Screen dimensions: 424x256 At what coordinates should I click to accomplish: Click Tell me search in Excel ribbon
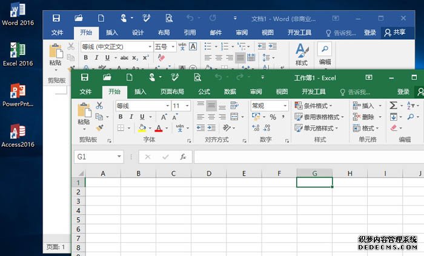tap(355, 92)
